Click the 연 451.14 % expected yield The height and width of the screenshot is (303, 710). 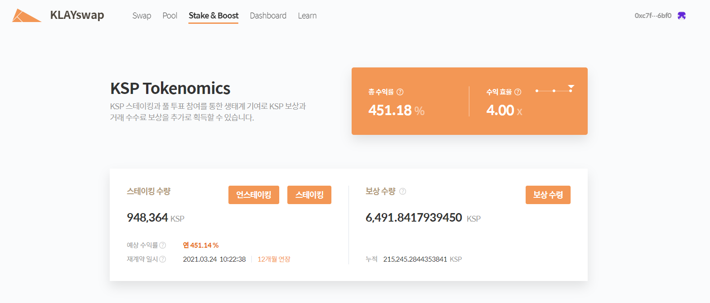click(201, 245)
